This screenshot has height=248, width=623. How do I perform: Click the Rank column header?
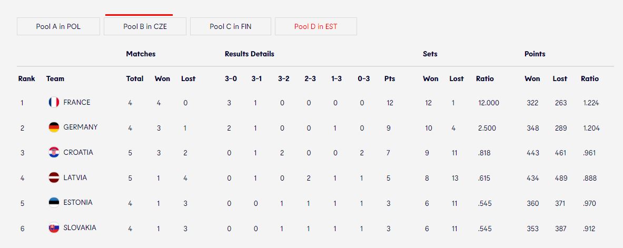tap(27, 78)
